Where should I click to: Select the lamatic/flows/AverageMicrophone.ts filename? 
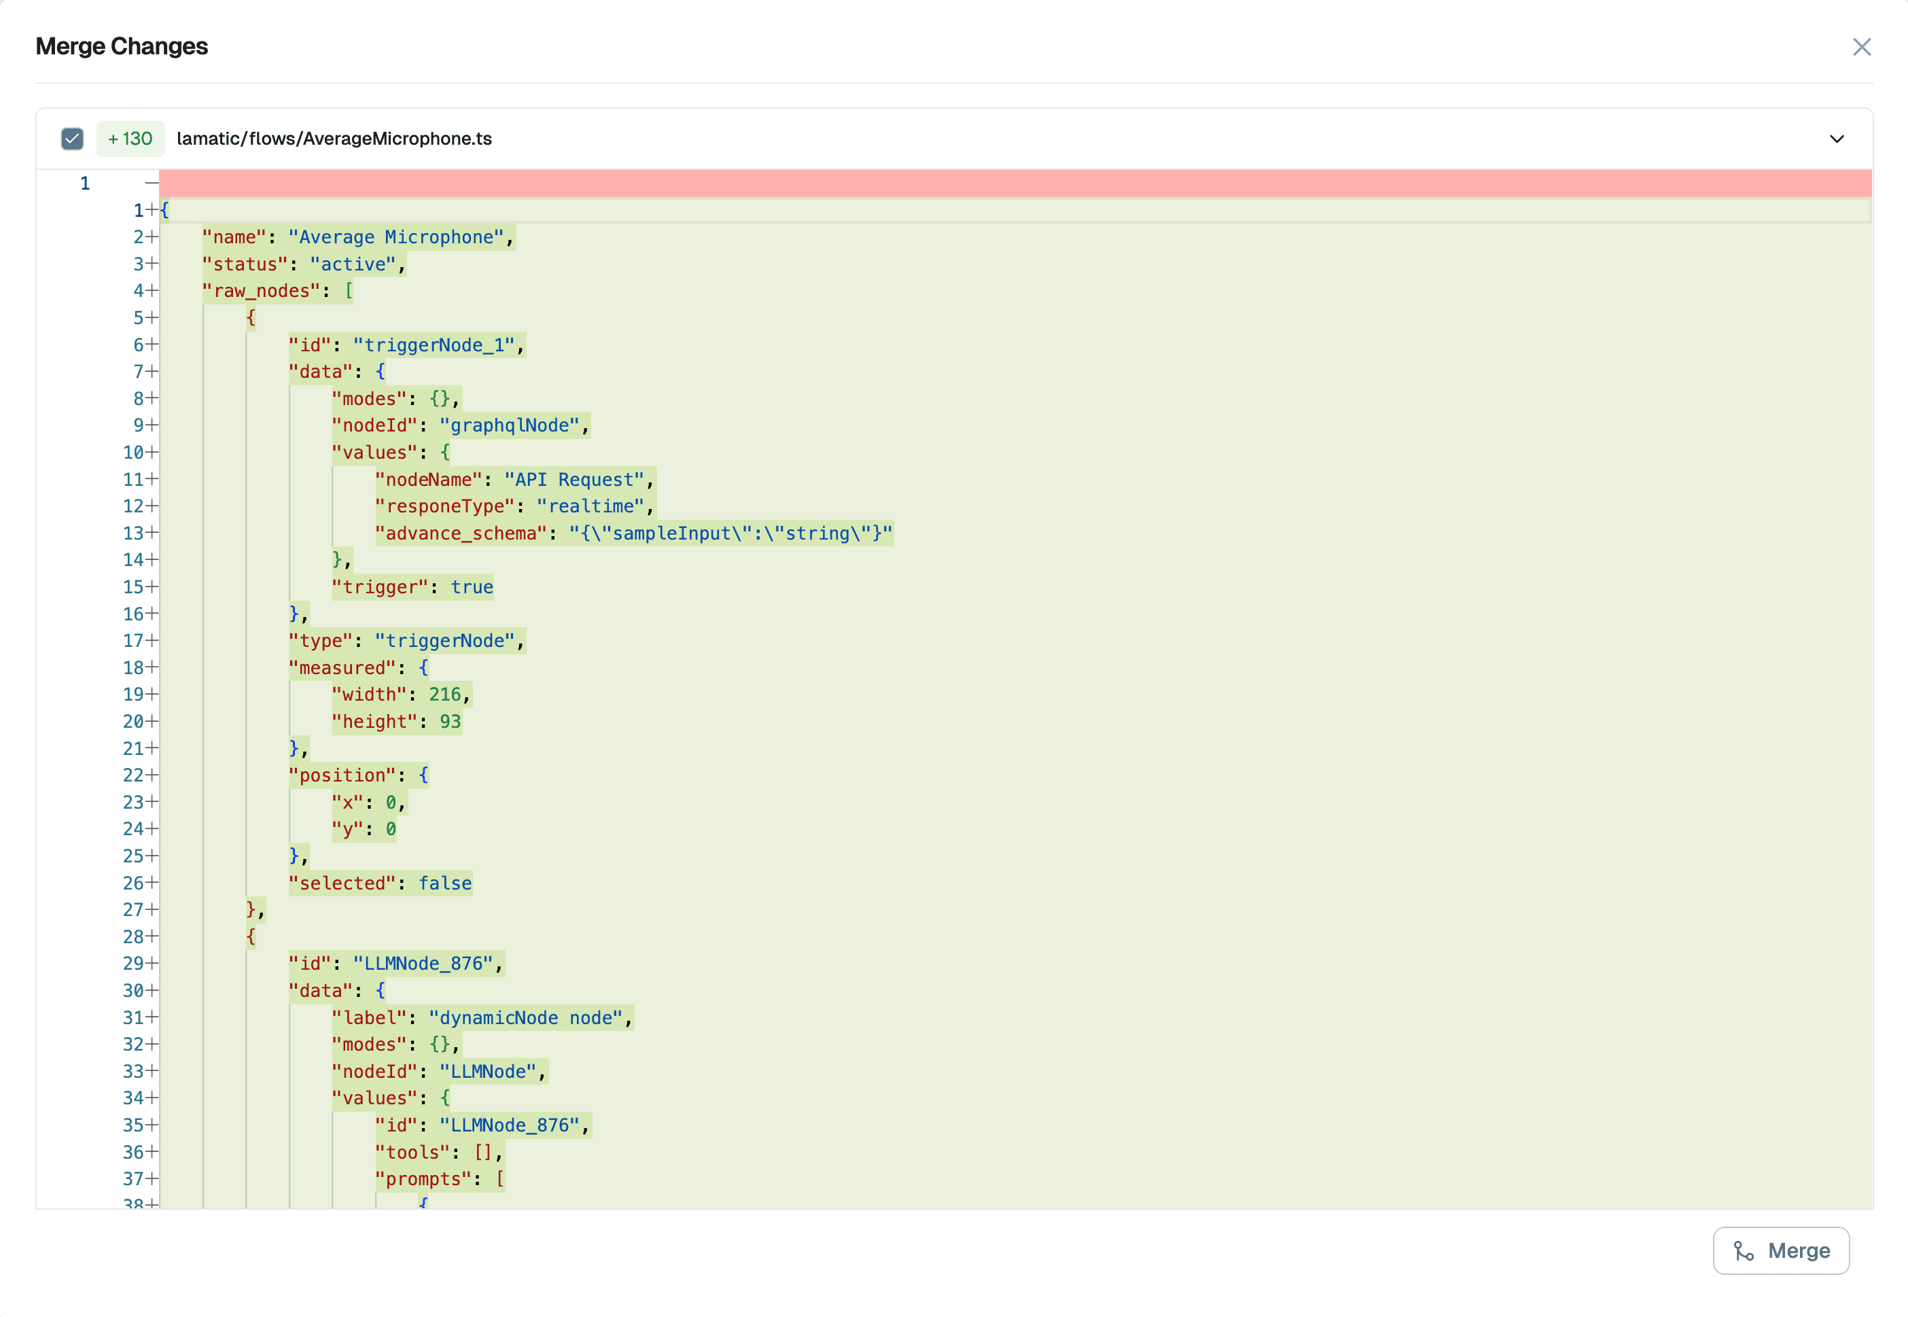(333, 139)
